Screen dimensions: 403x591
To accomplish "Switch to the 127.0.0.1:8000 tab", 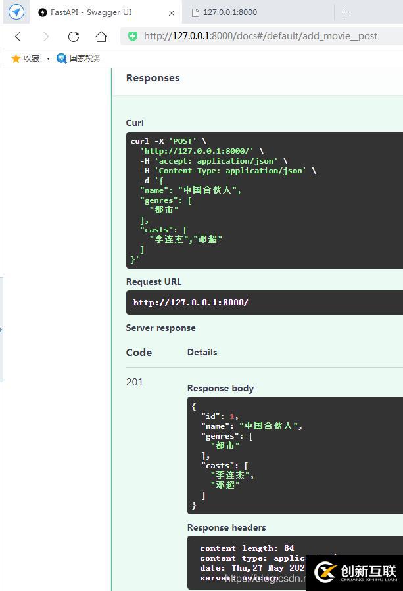I will [x=258, y=12].
